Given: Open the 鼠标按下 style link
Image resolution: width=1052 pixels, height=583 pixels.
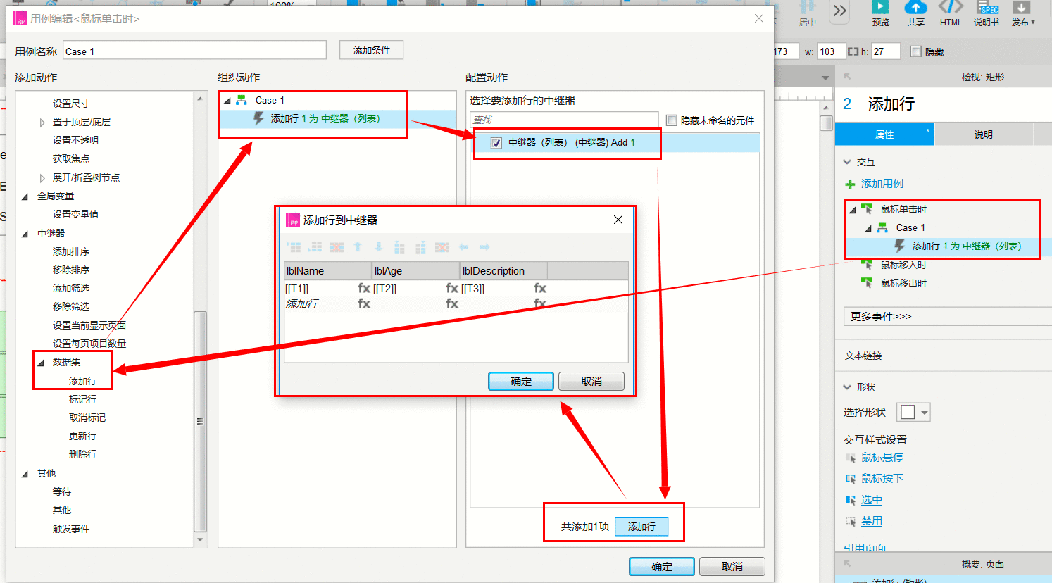Looking at the screenshot, I should pos(882,479).
